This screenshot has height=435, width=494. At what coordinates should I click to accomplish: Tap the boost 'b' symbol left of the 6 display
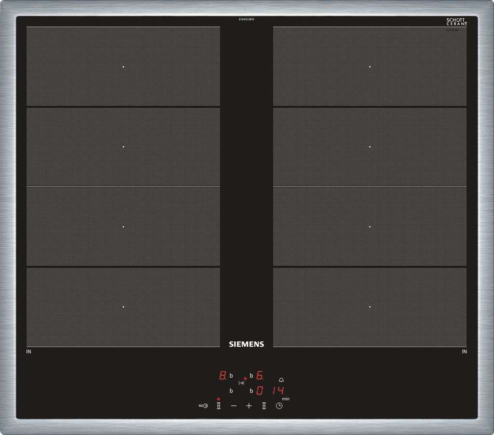point(251,376)
